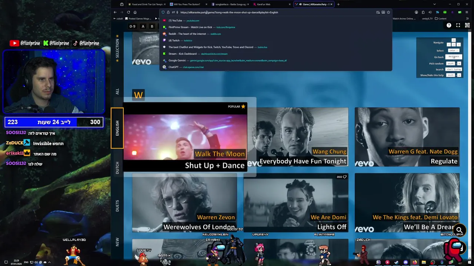Open the Content bookmarks folder
Viewport: 474px width, 266px height.
(x=441, y=18)
